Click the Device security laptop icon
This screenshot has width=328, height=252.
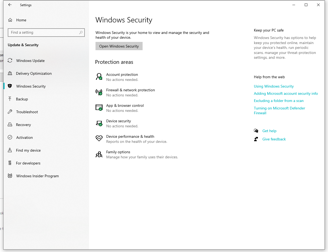coord(99,123)
